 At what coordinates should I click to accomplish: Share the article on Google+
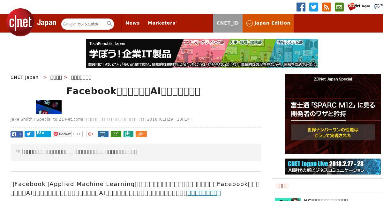(x=91, y=134)
